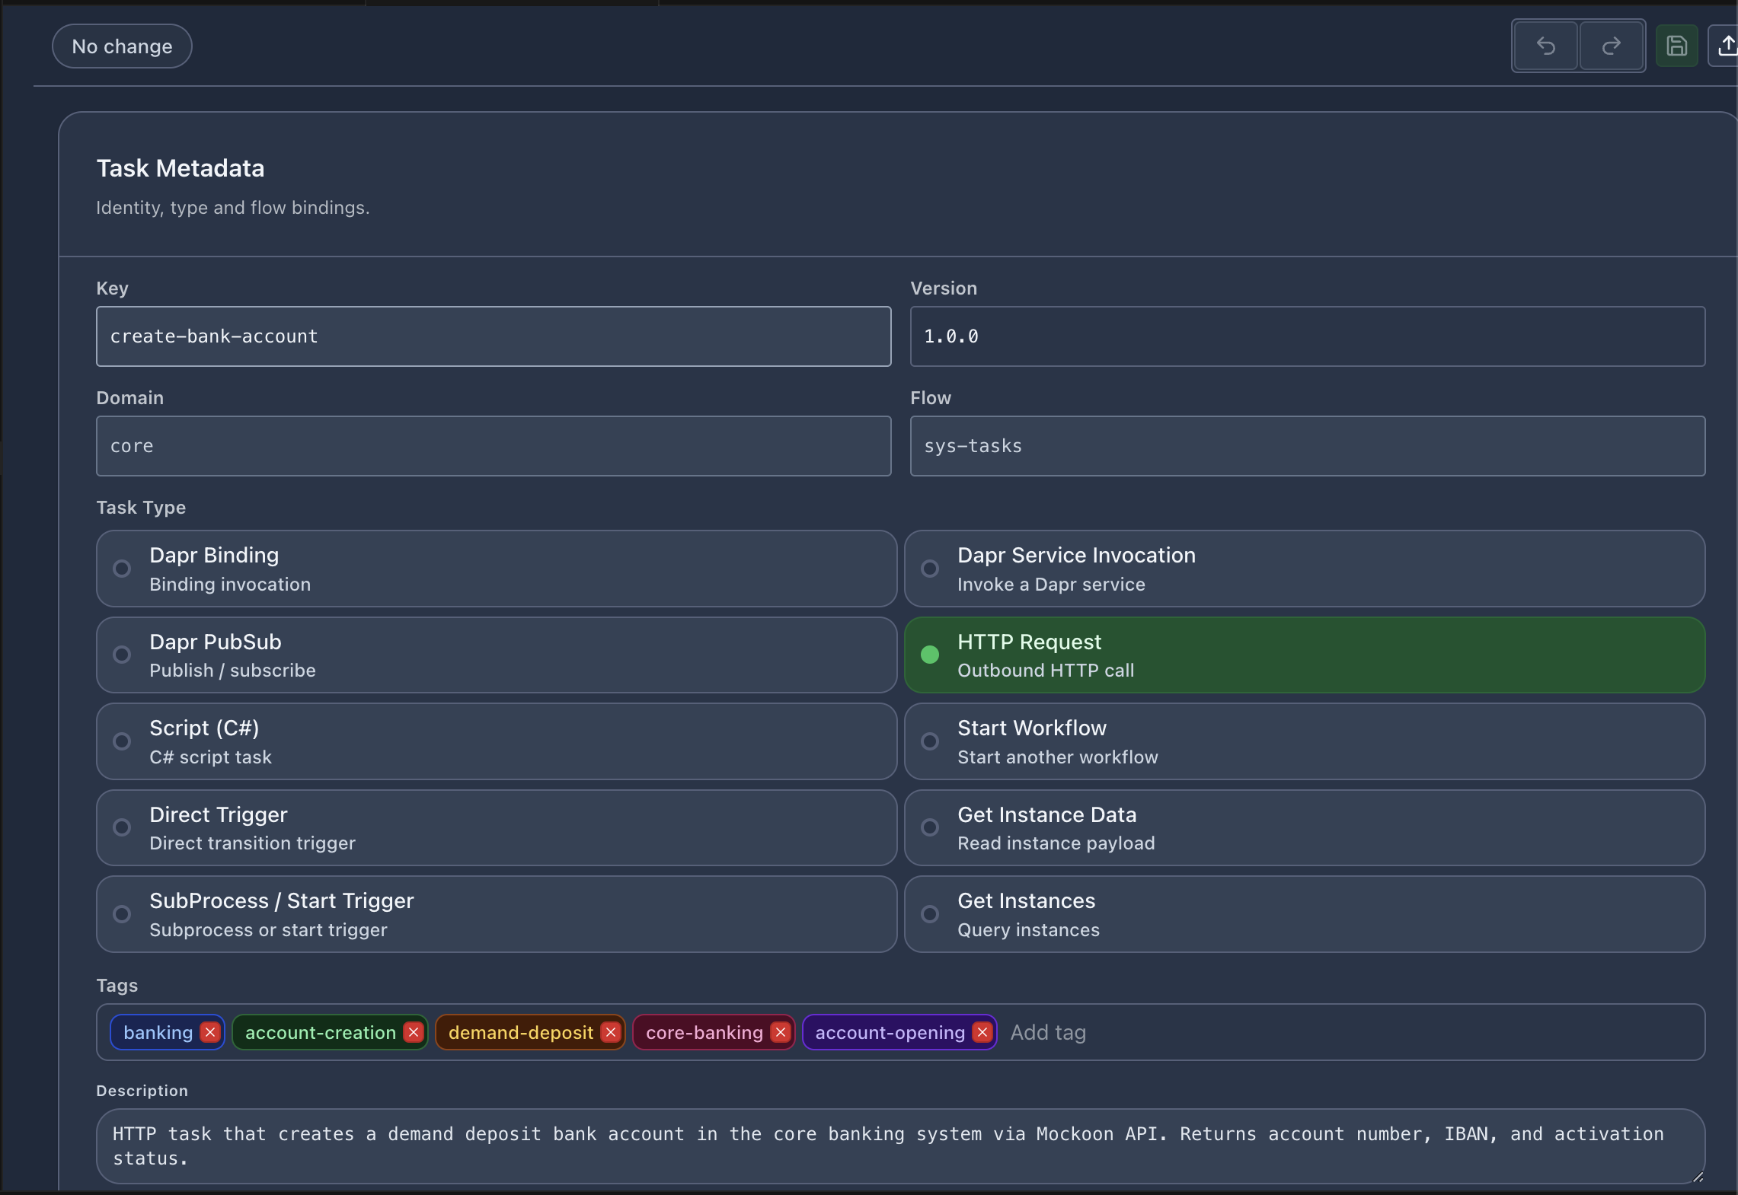Screen dimensions: 1738x1195
Task: Focus the Version input field
Action: click(x=1308, y=336)
